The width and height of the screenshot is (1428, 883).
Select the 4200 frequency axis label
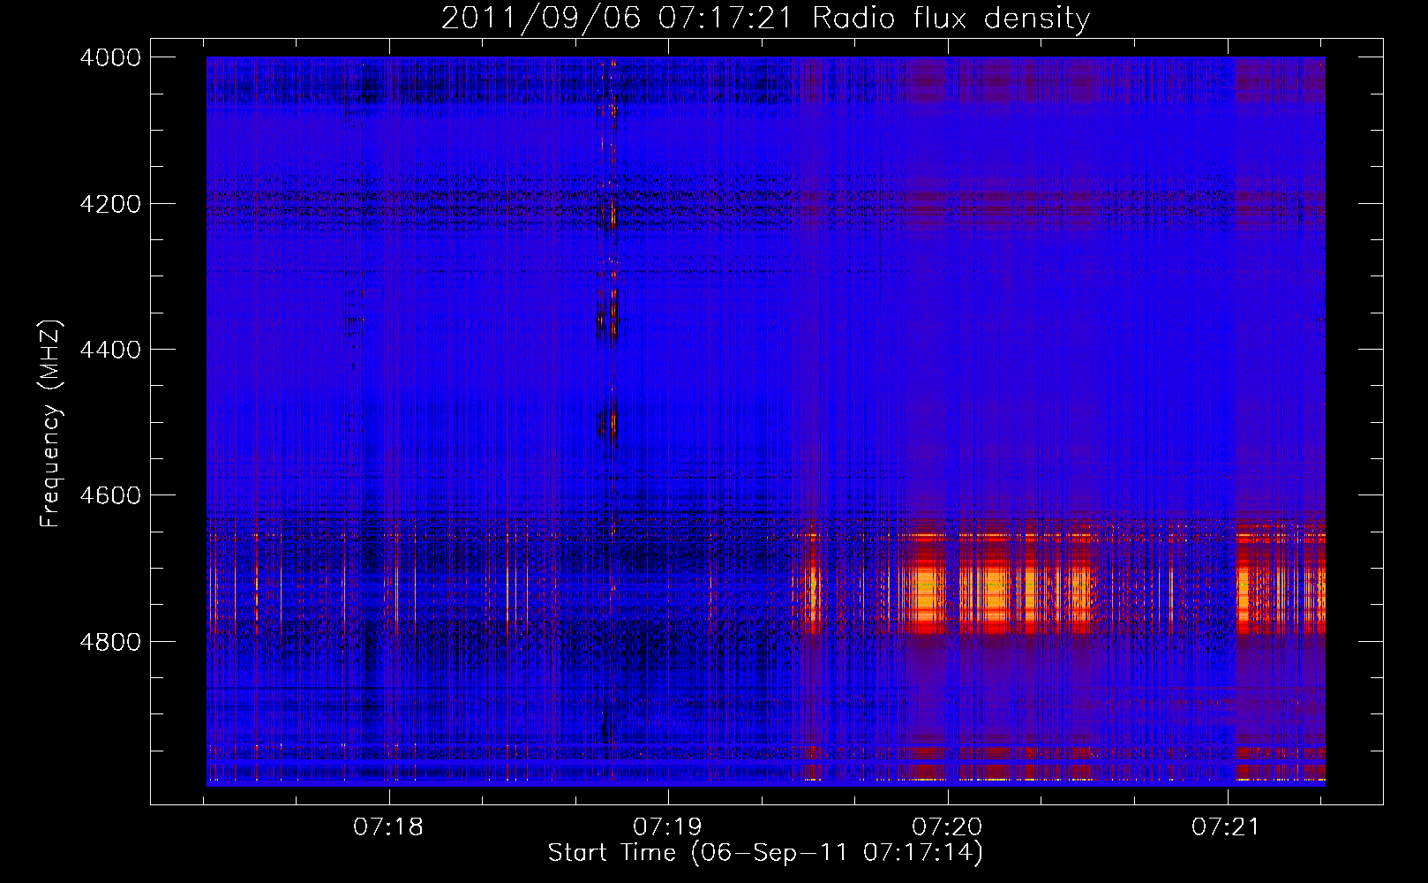110,203
